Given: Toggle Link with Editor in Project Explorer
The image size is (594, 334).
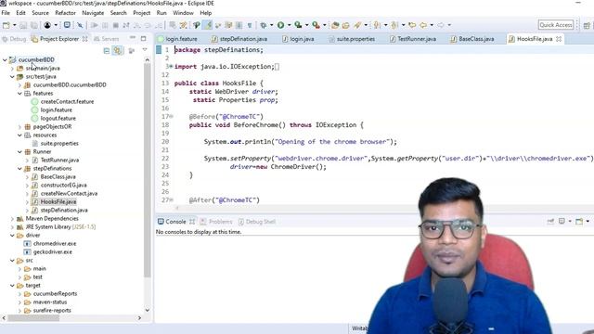Looking at the screenshot, I should [118, 51].
